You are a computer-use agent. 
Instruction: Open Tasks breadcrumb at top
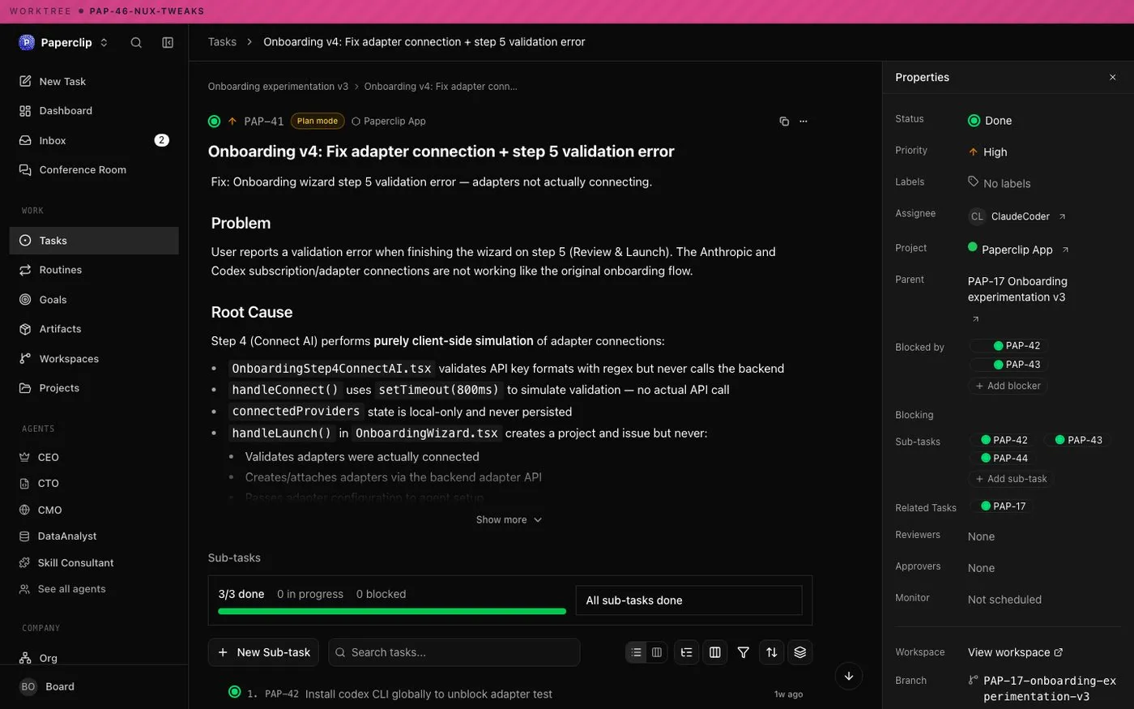point(222,42)
